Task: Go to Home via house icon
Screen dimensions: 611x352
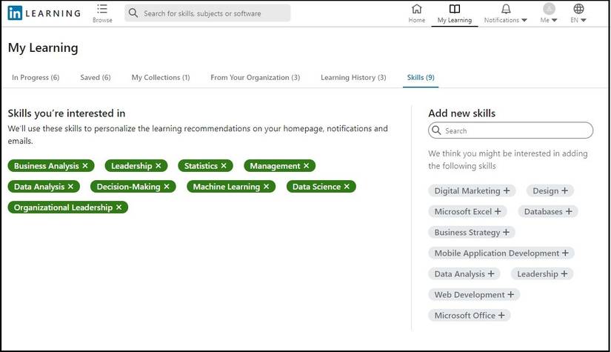Action: click(x=416, y=9)
